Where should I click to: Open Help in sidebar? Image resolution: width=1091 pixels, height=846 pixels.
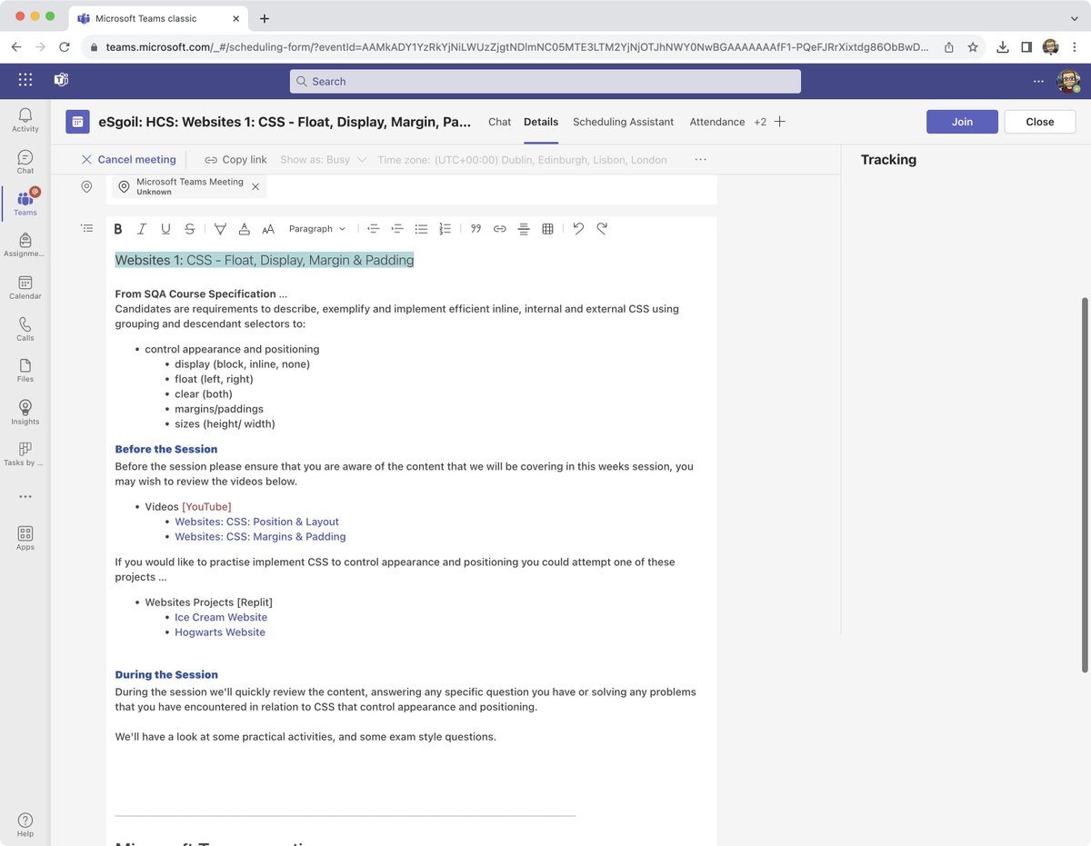(x=25, y=825)
